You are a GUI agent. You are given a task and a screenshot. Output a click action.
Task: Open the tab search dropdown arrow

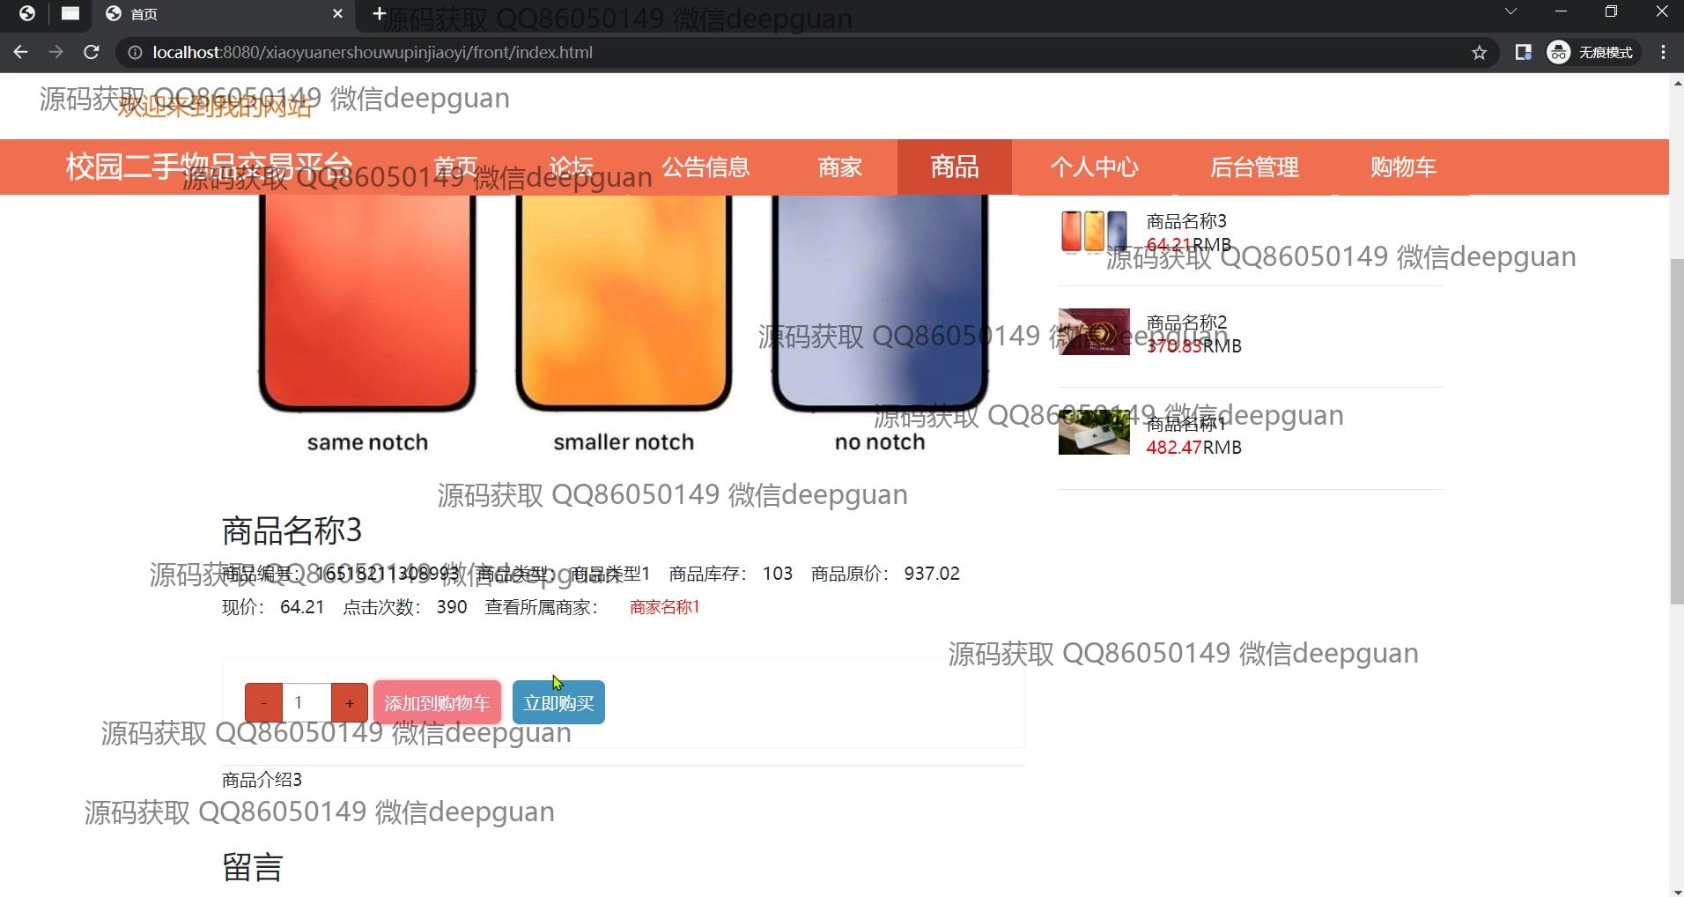[1510, 12]
